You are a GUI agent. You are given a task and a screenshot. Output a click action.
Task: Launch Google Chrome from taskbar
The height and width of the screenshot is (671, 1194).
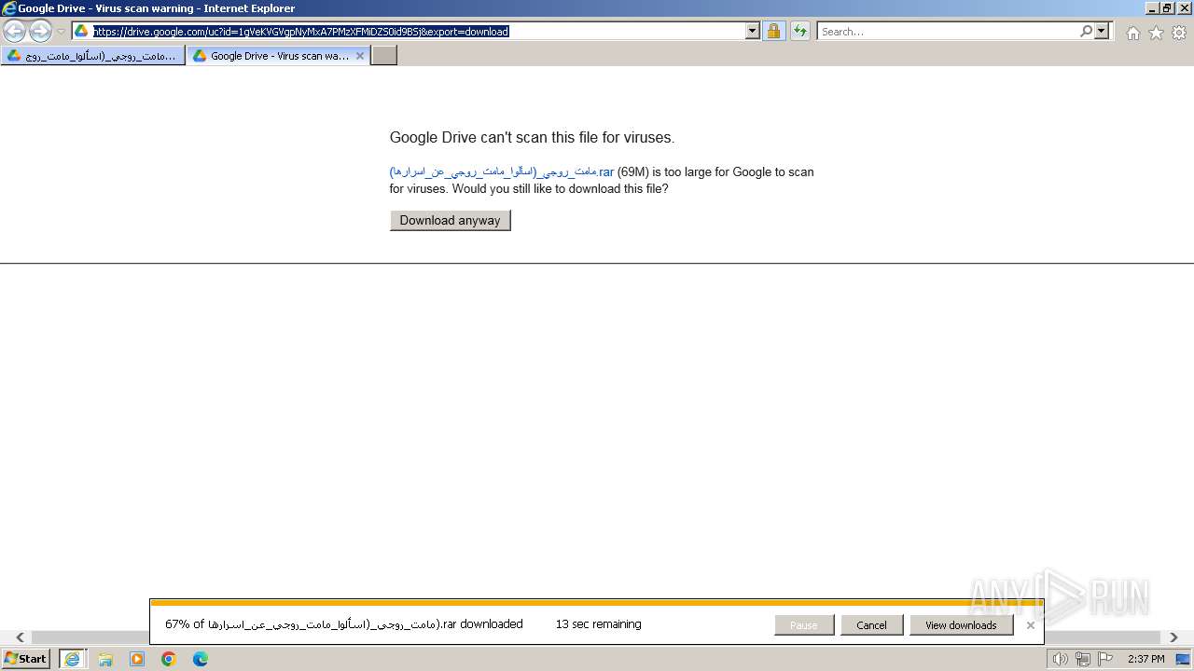coord(169,659)
